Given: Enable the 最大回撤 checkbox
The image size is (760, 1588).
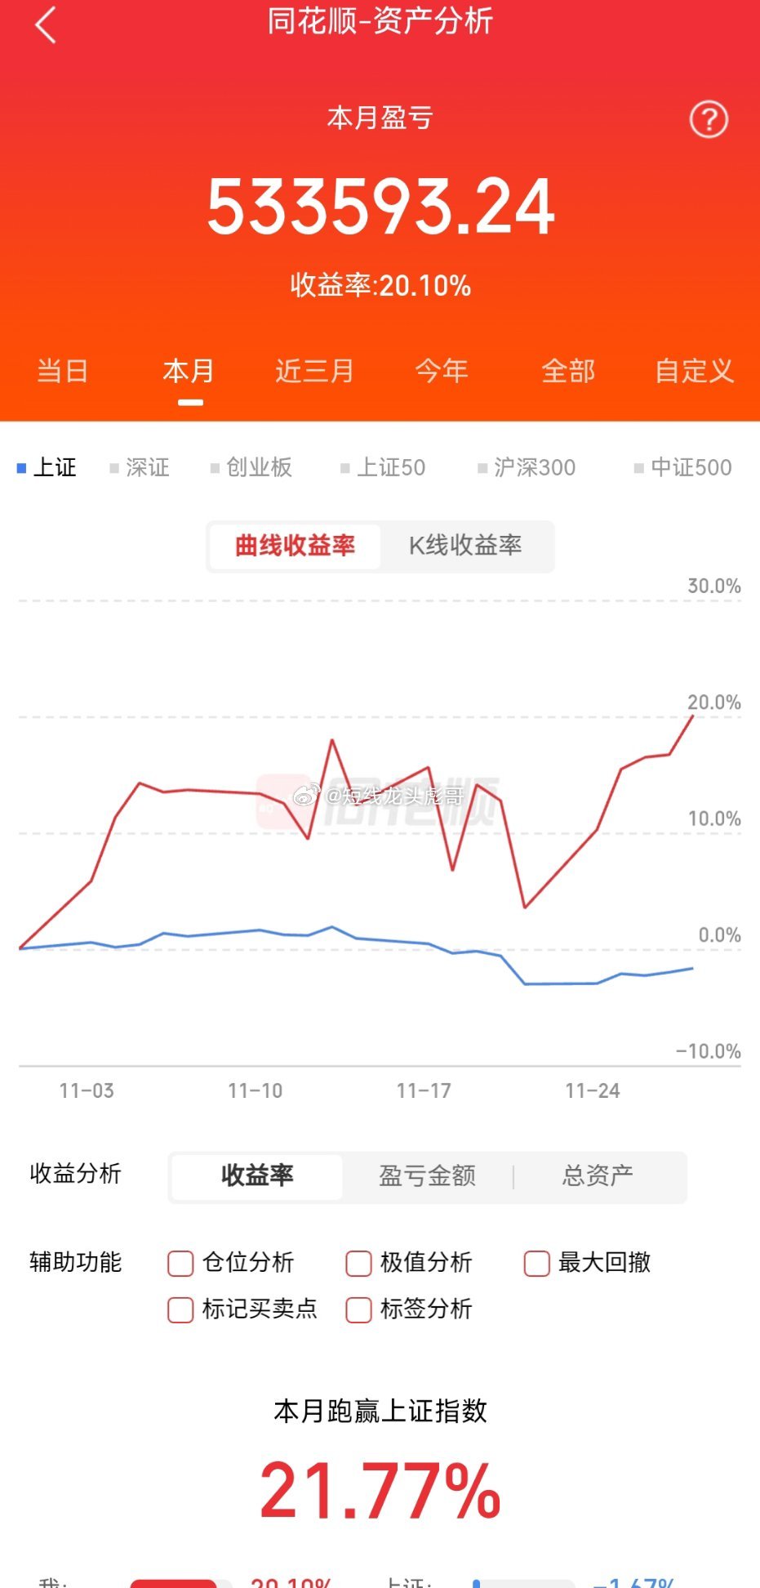Looking at the screenshot, I should tap(536, 1263).
